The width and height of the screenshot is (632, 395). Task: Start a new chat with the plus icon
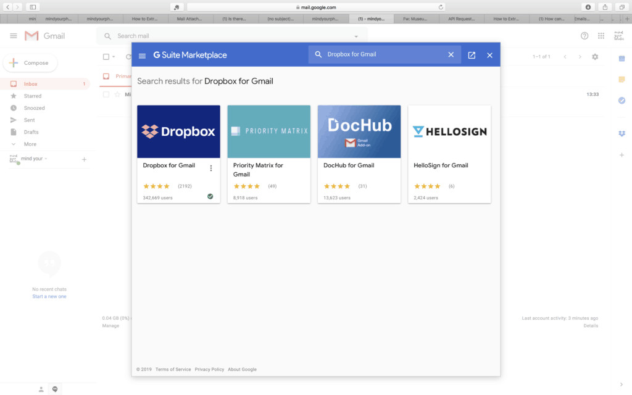pos(84,160)
